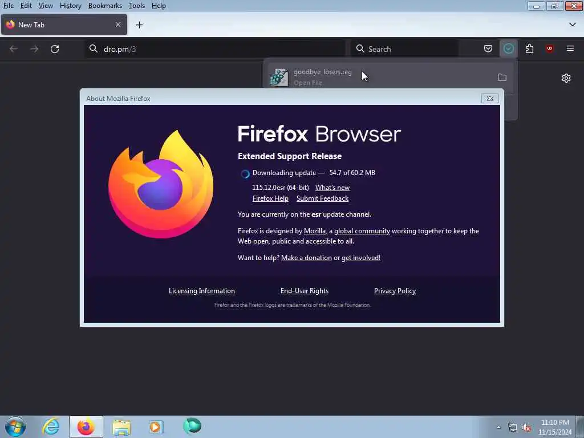Click into the Search box

404,49
